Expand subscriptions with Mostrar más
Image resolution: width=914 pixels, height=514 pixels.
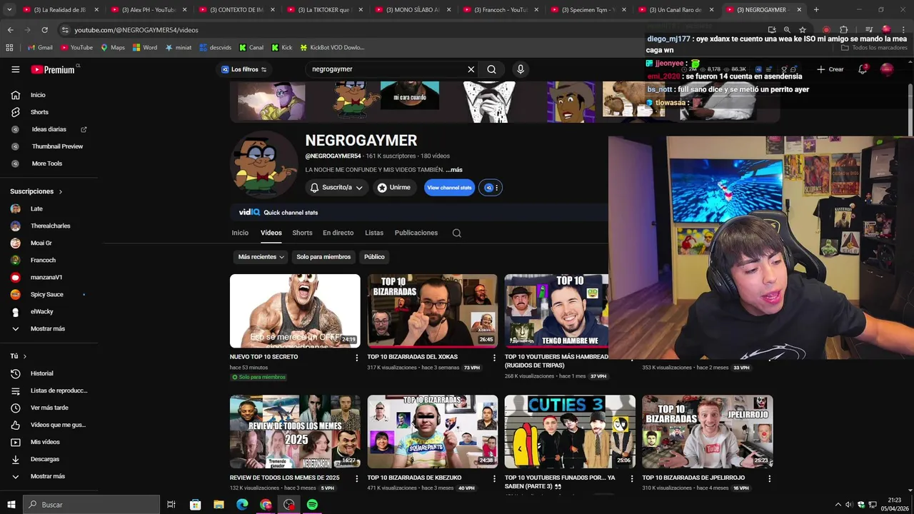pyautogui.click(x=49, y=328)
